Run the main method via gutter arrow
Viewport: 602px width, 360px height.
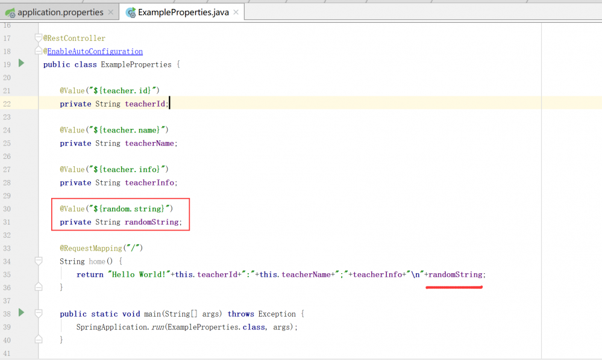coord(22,312)
